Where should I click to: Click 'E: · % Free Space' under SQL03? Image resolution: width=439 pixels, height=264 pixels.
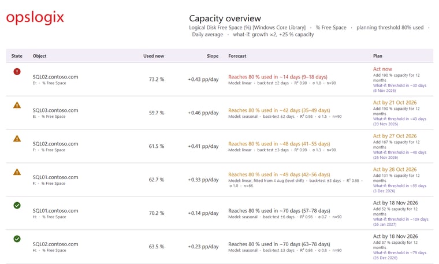pyautogui.click(x=49, y=117)
